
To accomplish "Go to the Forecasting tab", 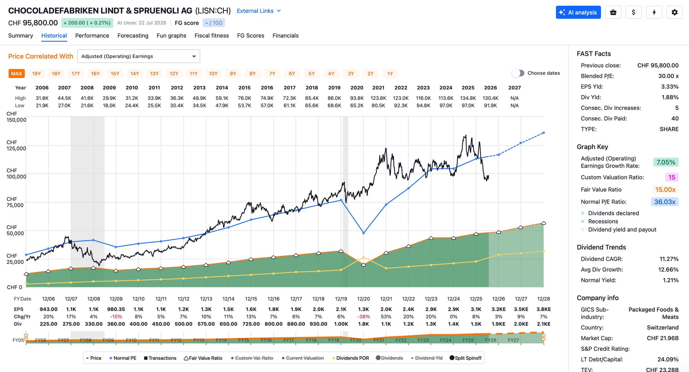I will point(133,35).
